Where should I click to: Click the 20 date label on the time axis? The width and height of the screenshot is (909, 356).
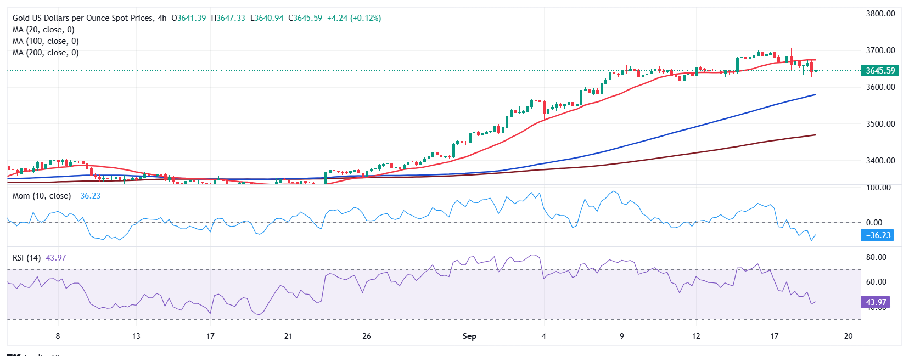(x=848, y=336)
